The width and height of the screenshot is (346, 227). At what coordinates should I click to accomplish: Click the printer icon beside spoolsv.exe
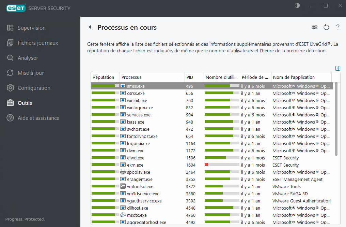123,172
